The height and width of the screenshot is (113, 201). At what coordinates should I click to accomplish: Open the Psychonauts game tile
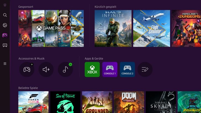[x=189, y=102]
